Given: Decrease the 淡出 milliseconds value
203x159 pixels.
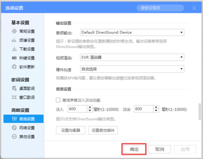Looking at the screenshot, I should pyautogui.click(x=156, y=111).
